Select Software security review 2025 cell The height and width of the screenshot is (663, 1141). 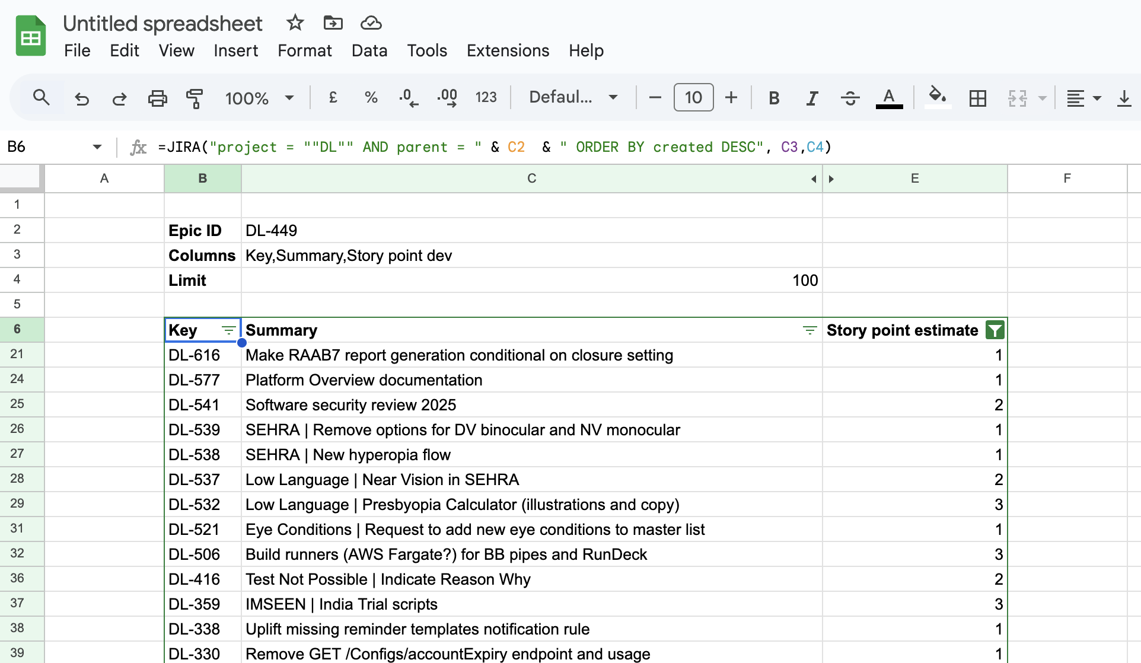pos(531,404)
